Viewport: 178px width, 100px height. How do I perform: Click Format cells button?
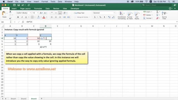(148, 18)
